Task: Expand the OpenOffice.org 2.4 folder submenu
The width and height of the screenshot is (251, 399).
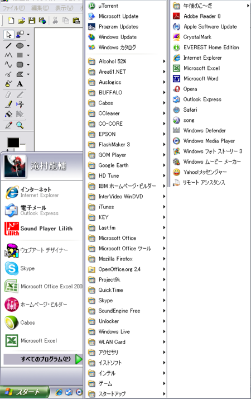Action: 126,269
